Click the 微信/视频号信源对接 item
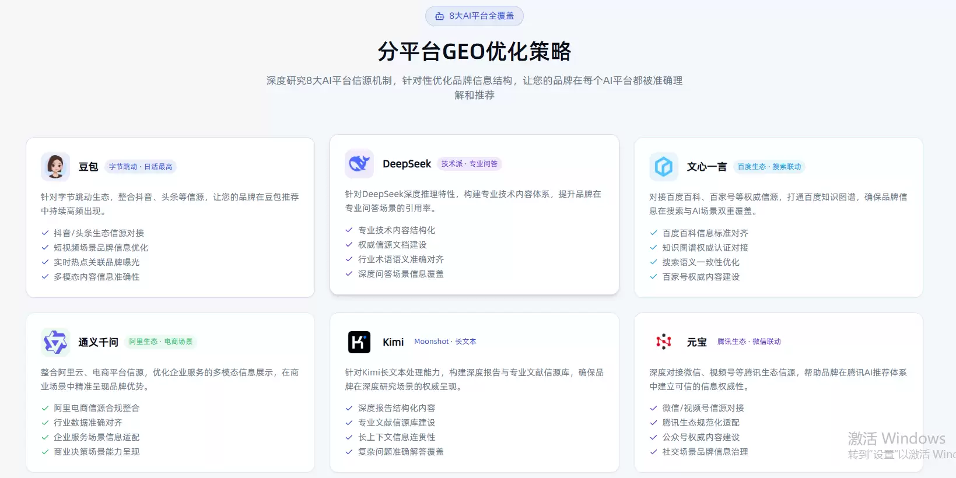 697,408
